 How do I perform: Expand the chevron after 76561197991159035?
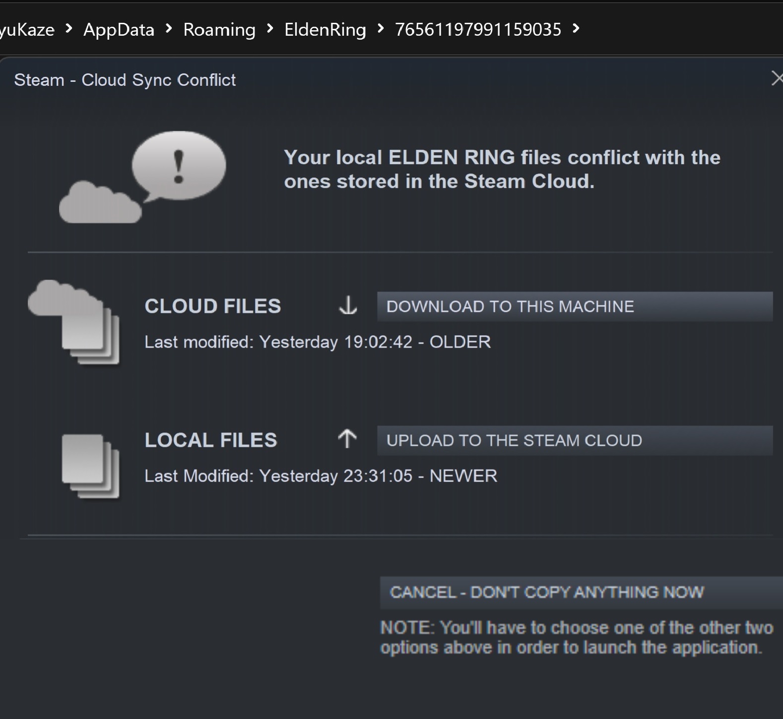(576, 29)
